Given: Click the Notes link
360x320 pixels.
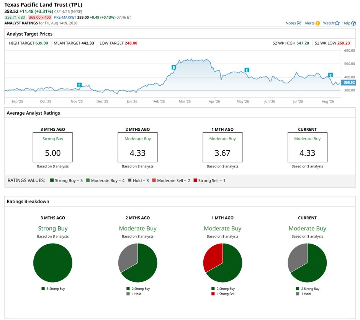Looking at the screenshot, I should 291,23.
